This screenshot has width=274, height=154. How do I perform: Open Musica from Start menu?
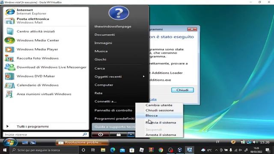(x=101, y=51)
